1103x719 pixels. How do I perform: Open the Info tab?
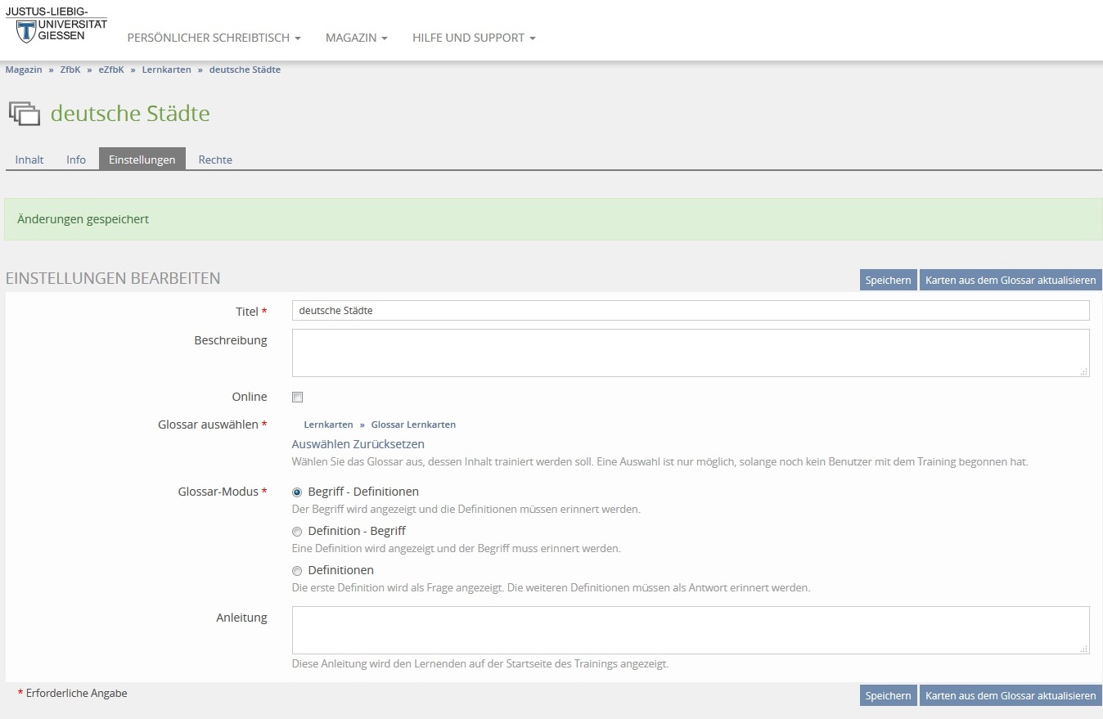tap(76, 160)
